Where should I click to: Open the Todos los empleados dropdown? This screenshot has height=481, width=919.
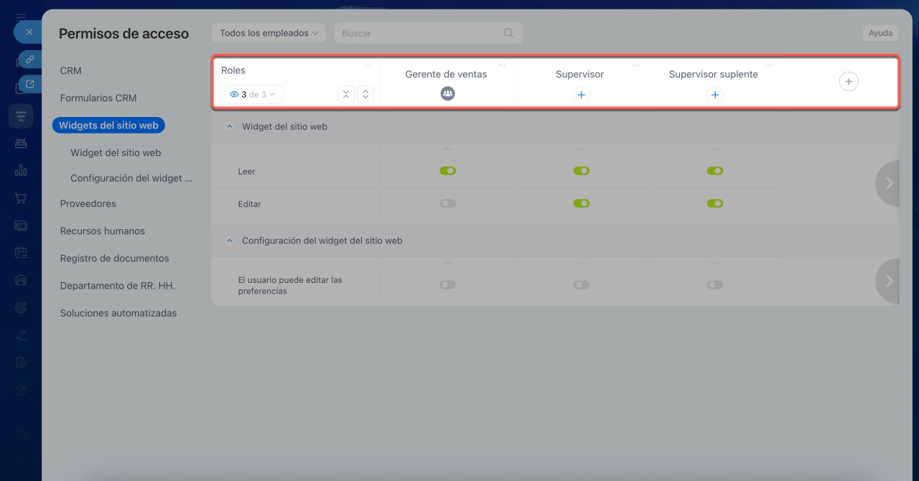pos(269,33)
